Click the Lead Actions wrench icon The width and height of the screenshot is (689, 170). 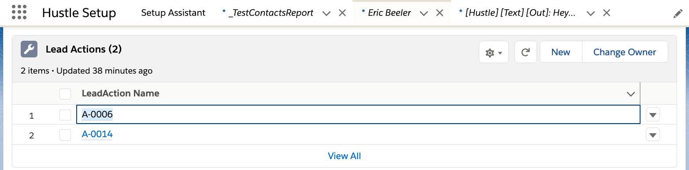(29, 50)
